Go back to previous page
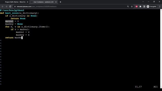 point(3,7)
